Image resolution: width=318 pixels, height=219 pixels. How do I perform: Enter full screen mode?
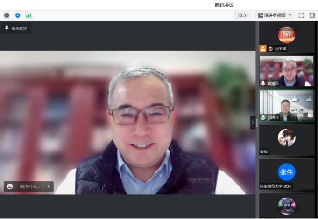tap(301, 15)
